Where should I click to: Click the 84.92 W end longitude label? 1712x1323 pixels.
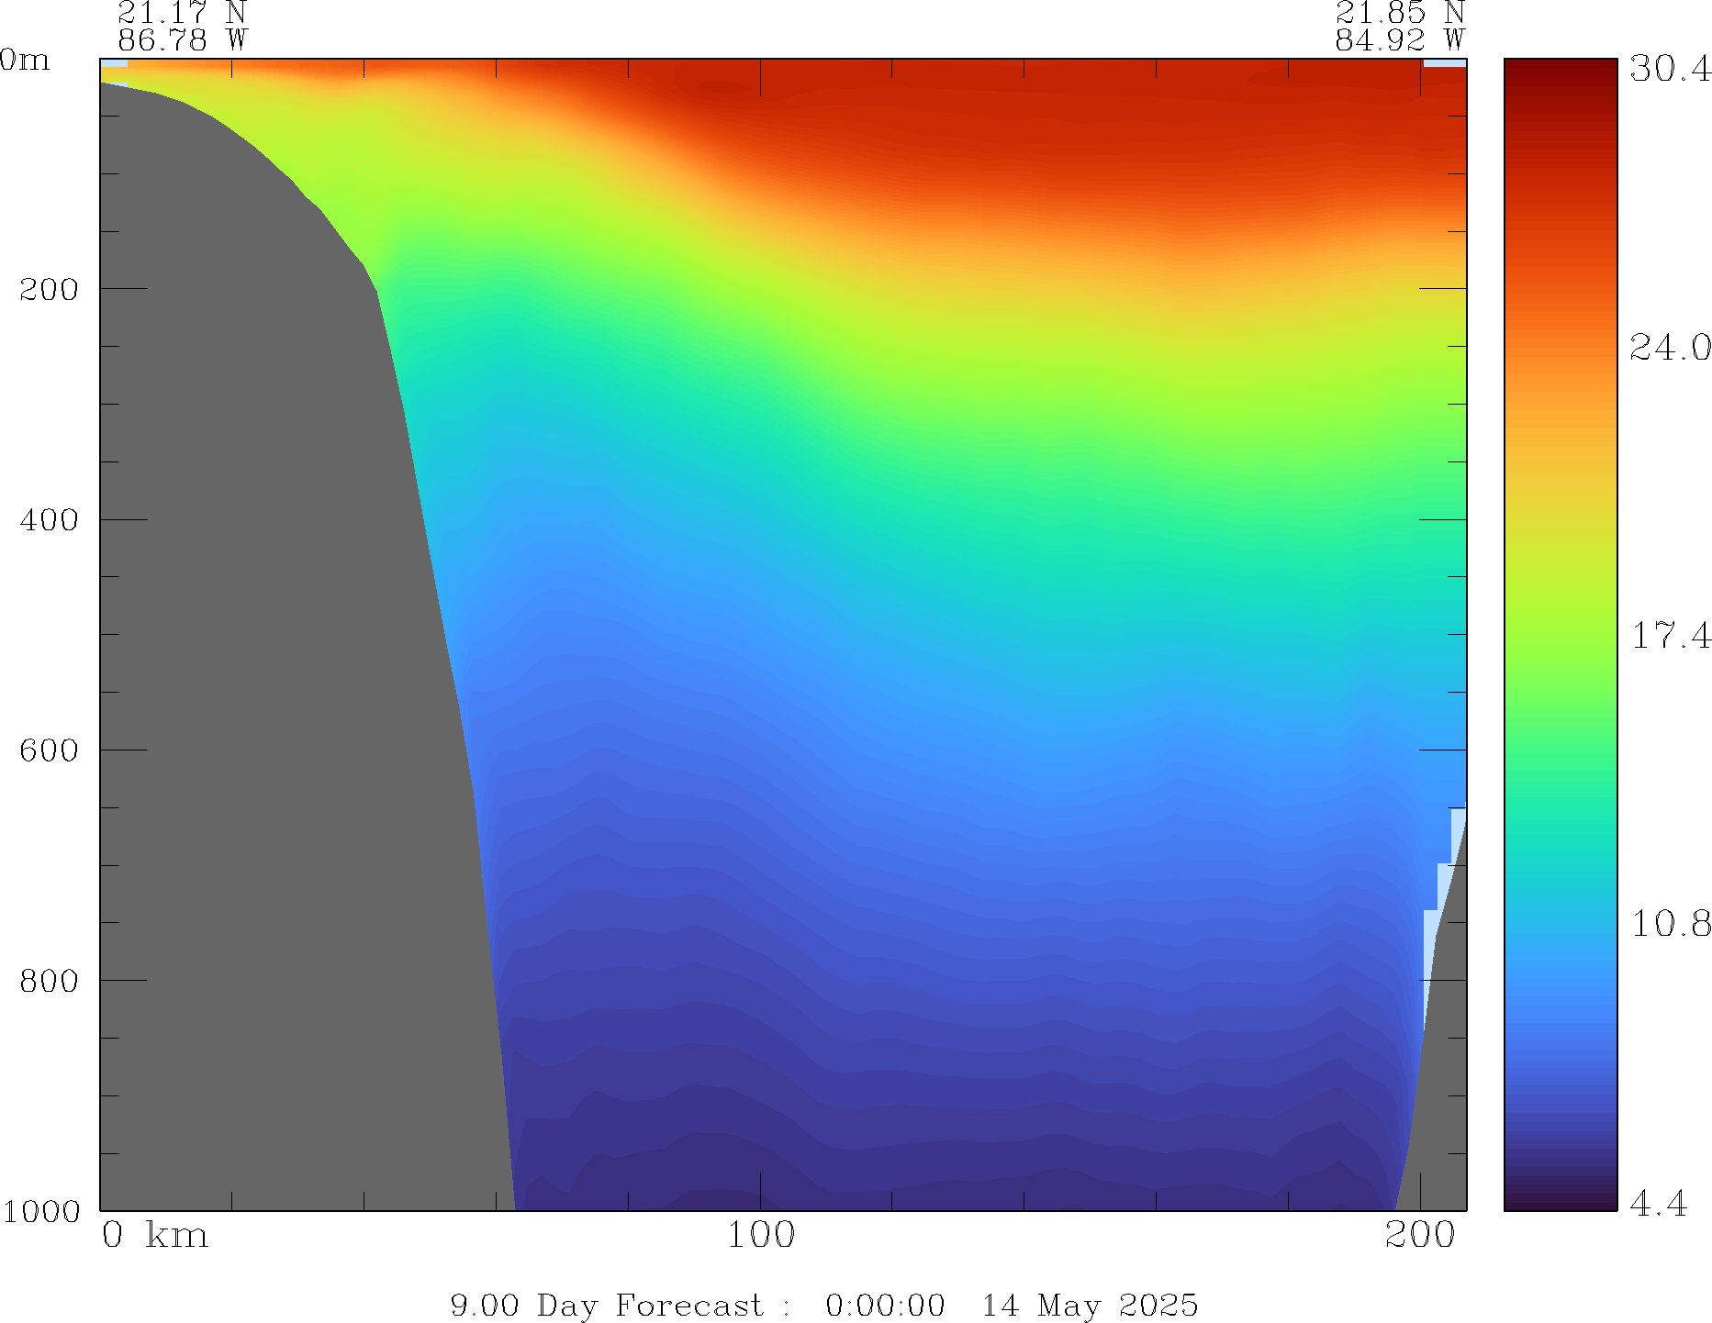1399,40
